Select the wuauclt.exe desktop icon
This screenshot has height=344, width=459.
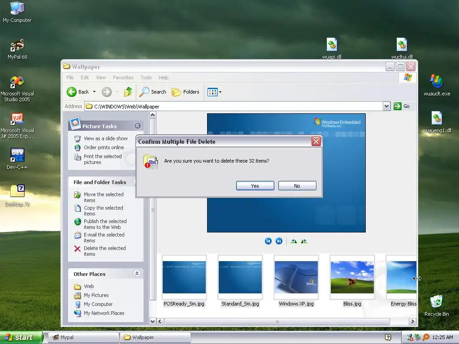pos(437,85)
